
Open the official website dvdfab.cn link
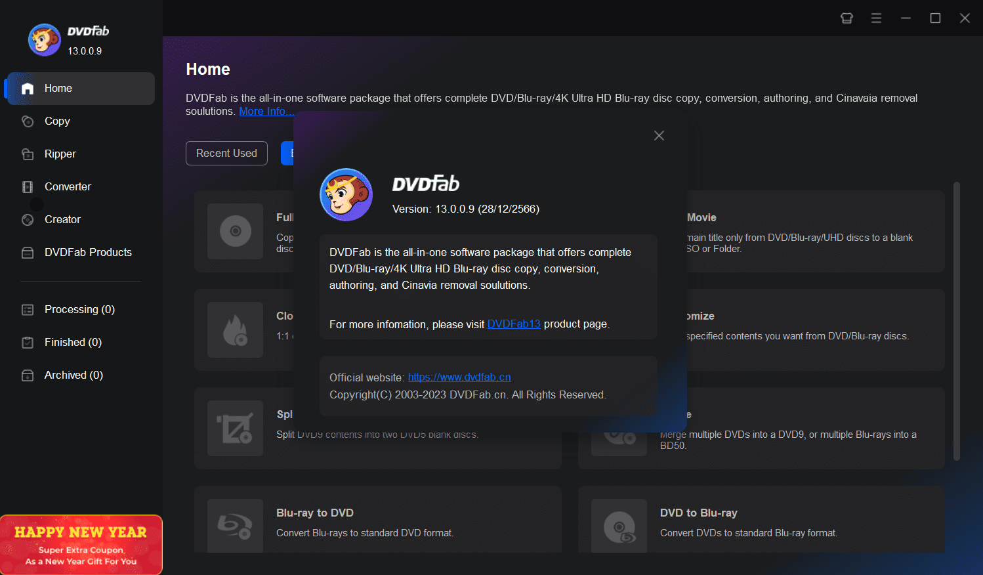pyautogui.click(x=459, y=377)
